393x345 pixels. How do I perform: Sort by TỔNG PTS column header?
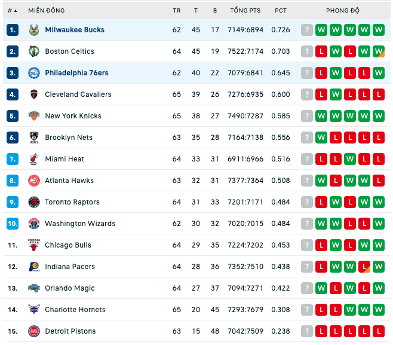click(x=245, y=11)
